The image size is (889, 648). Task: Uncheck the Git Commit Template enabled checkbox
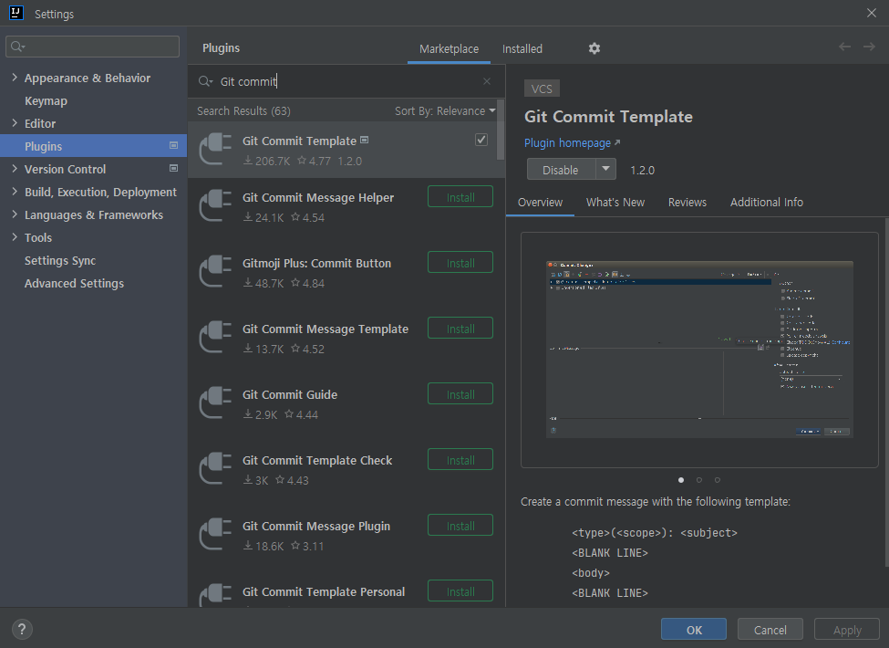[x=481, y=140]
